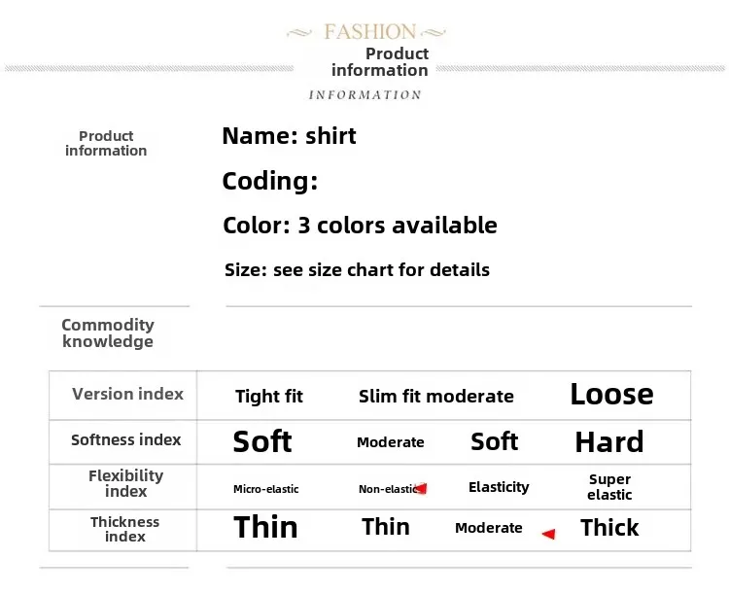Click the Softness index row label
Image resolution: width=729 pixels, height=594 pixels.
point(126,440)
